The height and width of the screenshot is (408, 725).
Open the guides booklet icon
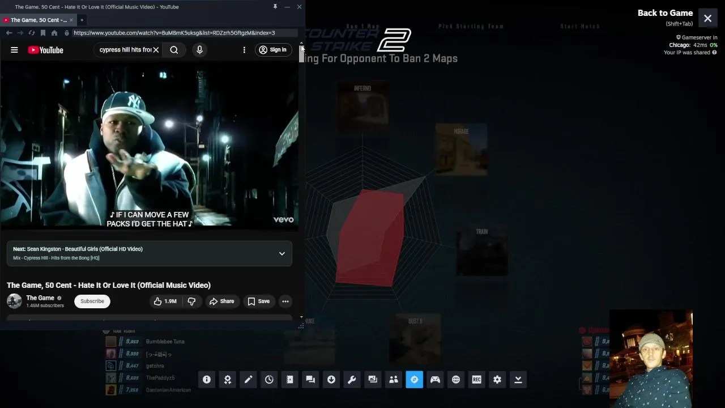tap(290, 380)
